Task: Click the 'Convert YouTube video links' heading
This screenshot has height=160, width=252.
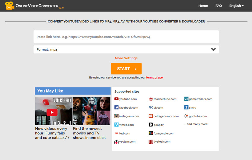Action: pos(126,22)
